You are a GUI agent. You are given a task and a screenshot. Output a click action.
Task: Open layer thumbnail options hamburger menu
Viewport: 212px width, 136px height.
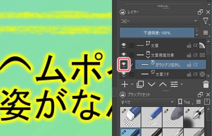point(206,33)
